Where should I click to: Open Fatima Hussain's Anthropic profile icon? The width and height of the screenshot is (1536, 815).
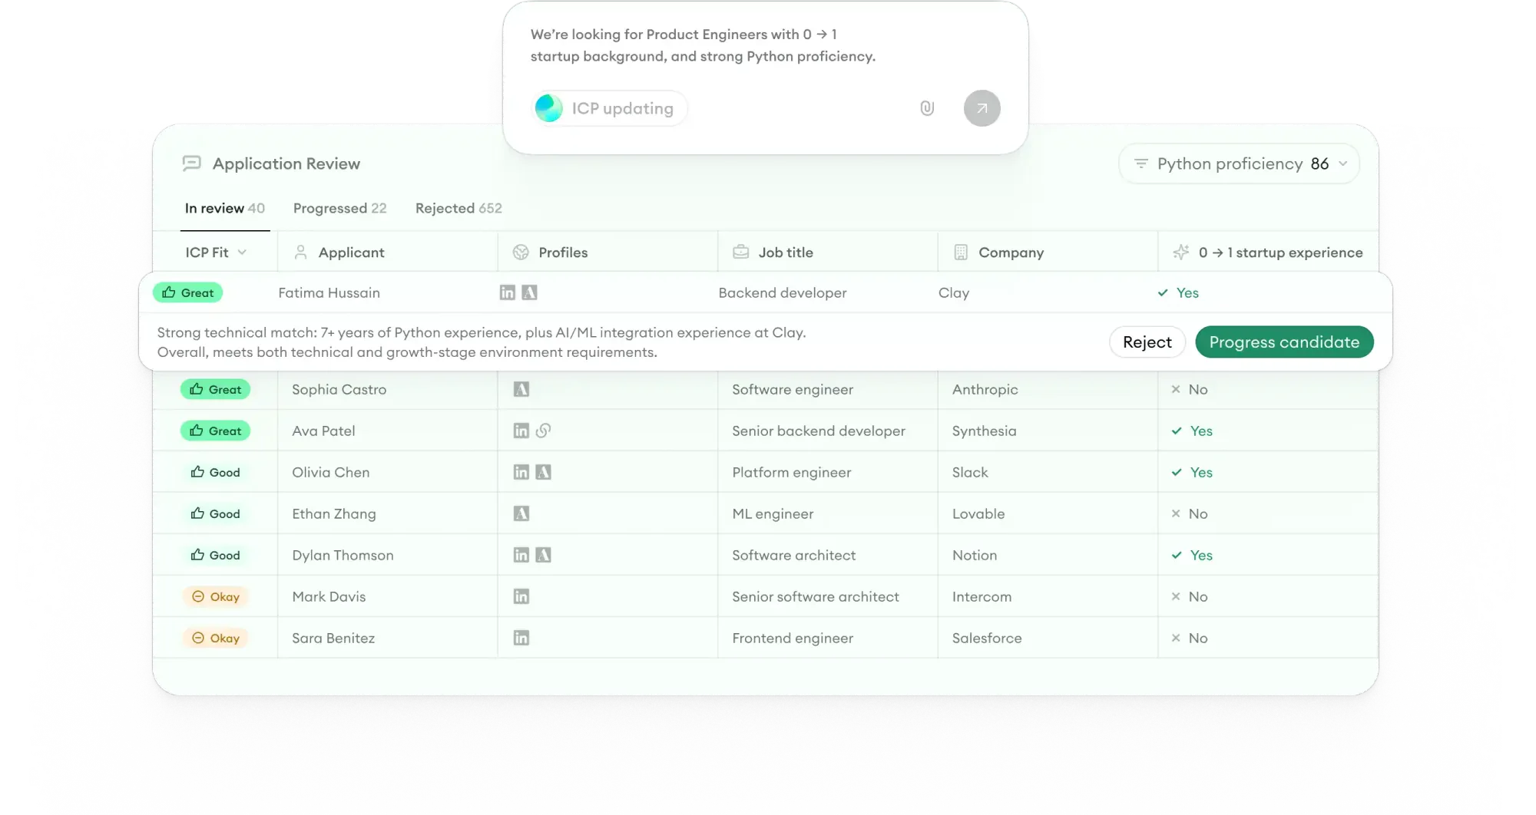pyautogui.click(x=529, y=292)
